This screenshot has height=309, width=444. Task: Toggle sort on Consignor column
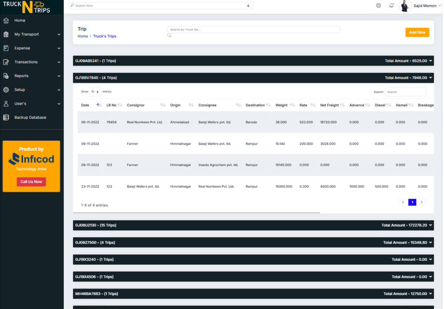pyautogui.click(x=163, y=105)
